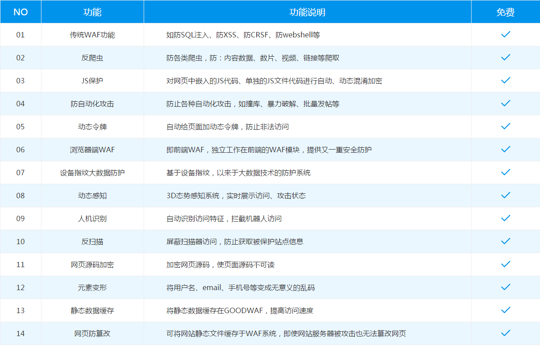Open the 功能 column header
This screenshot has height=346, width=540.
coord(92,12)
